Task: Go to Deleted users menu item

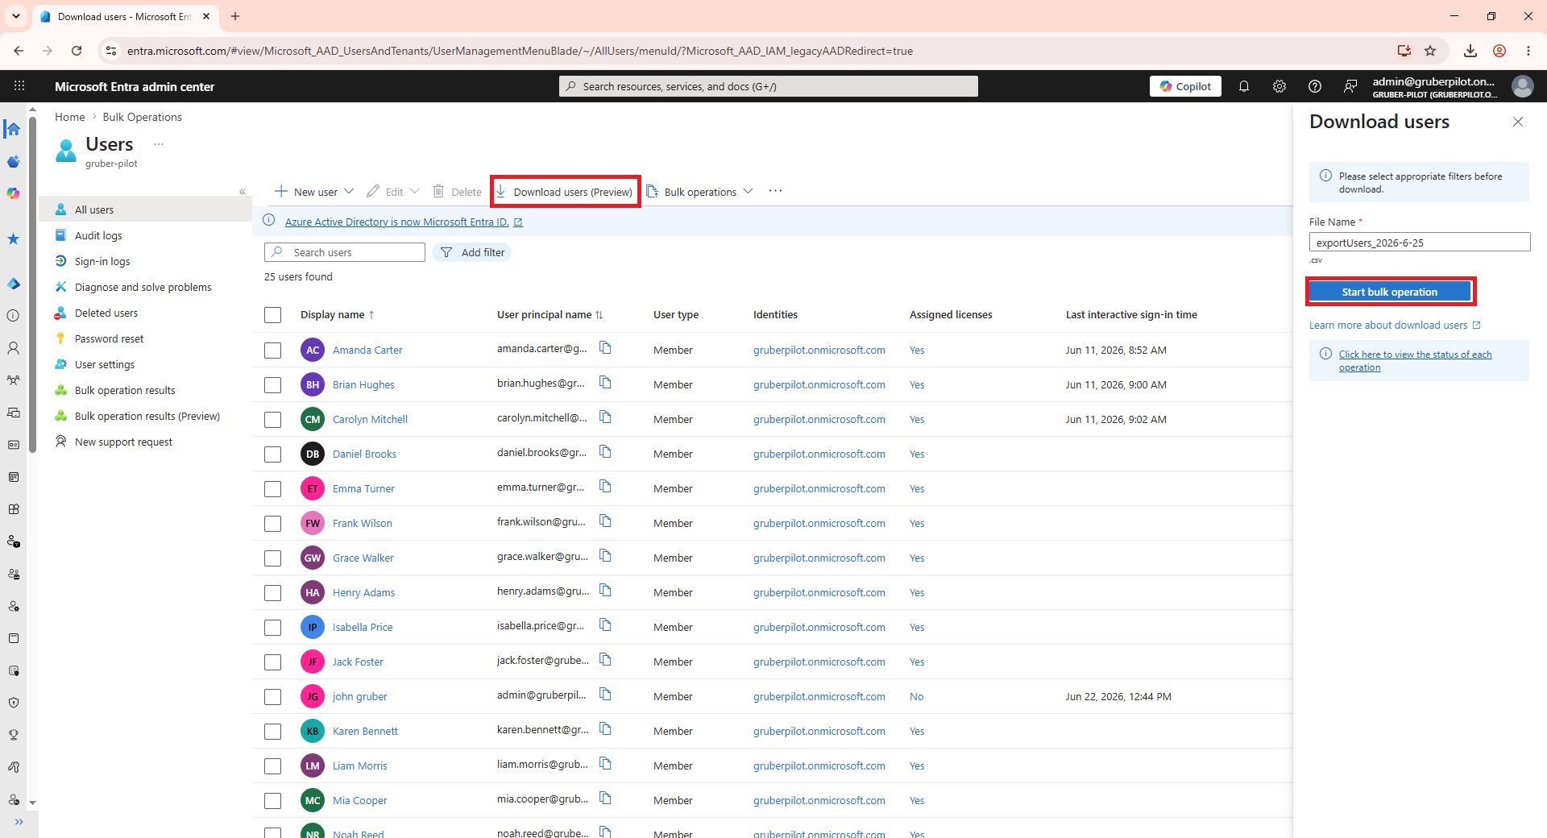Action: coord(106,313)
